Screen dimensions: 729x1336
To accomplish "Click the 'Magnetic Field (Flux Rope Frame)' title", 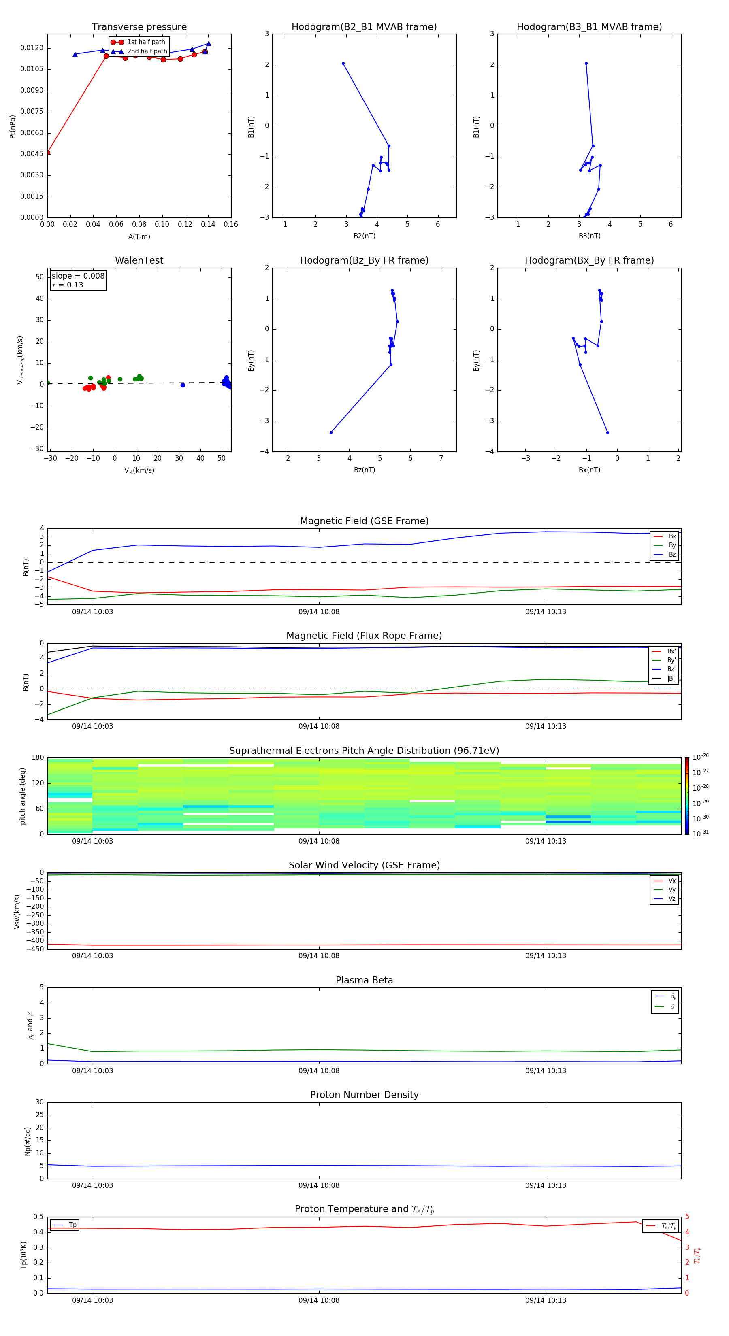I will pos(364,636).
